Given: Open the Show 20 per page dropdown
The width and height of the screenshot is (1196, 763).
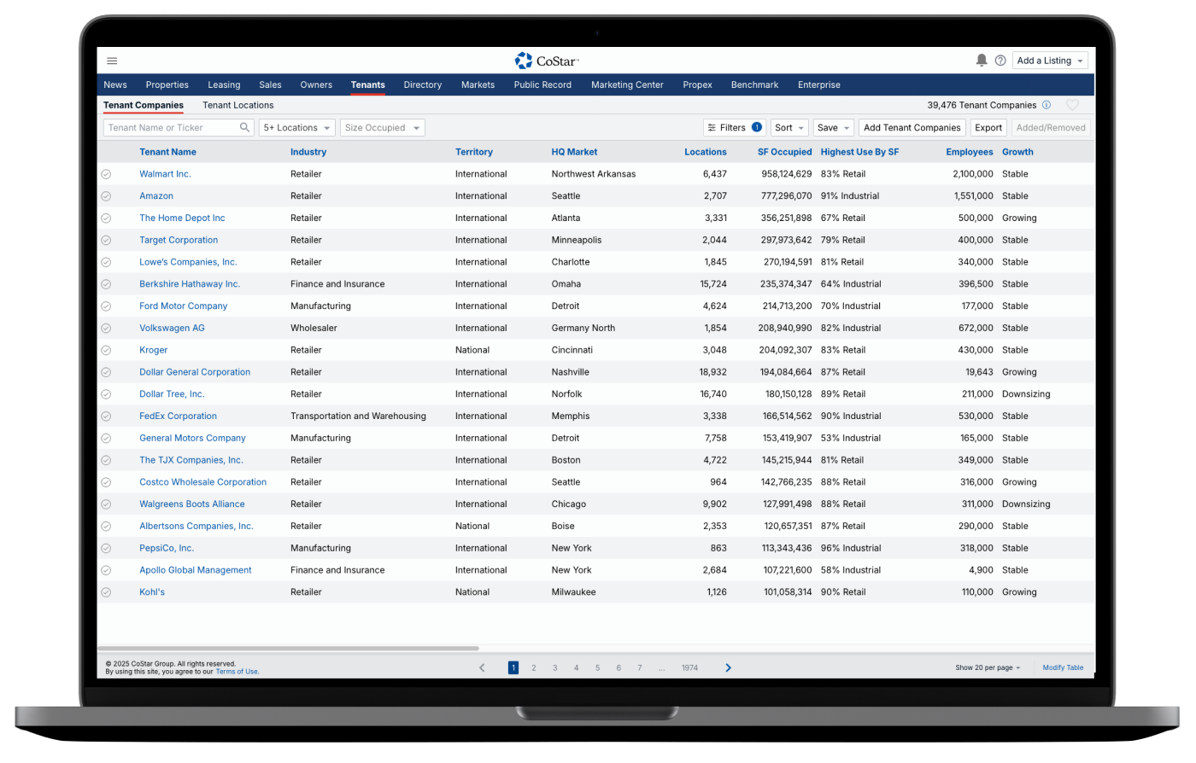Looking at the screenshot, I should point(988,668).
